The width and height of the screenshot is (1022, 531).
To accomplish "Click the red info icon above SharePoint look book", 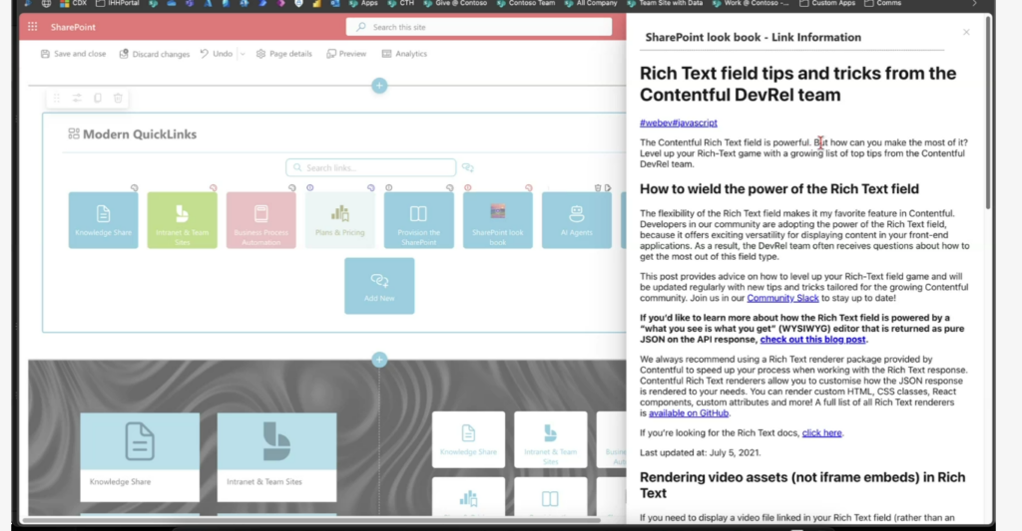I will (x=468, y=187).
